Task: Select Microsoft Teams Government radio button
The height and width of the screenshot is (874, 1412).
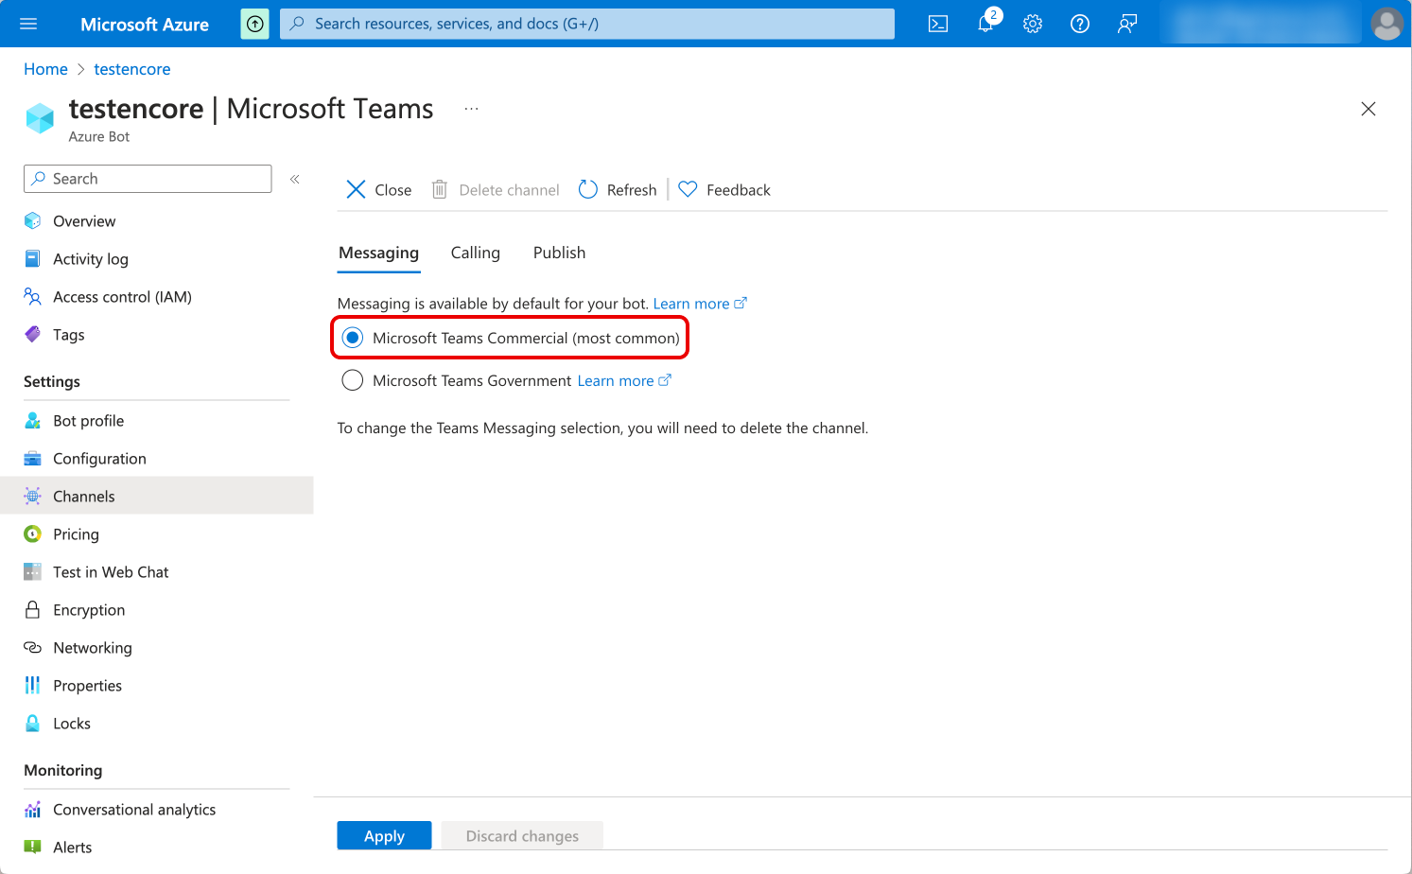Action: 353,380
